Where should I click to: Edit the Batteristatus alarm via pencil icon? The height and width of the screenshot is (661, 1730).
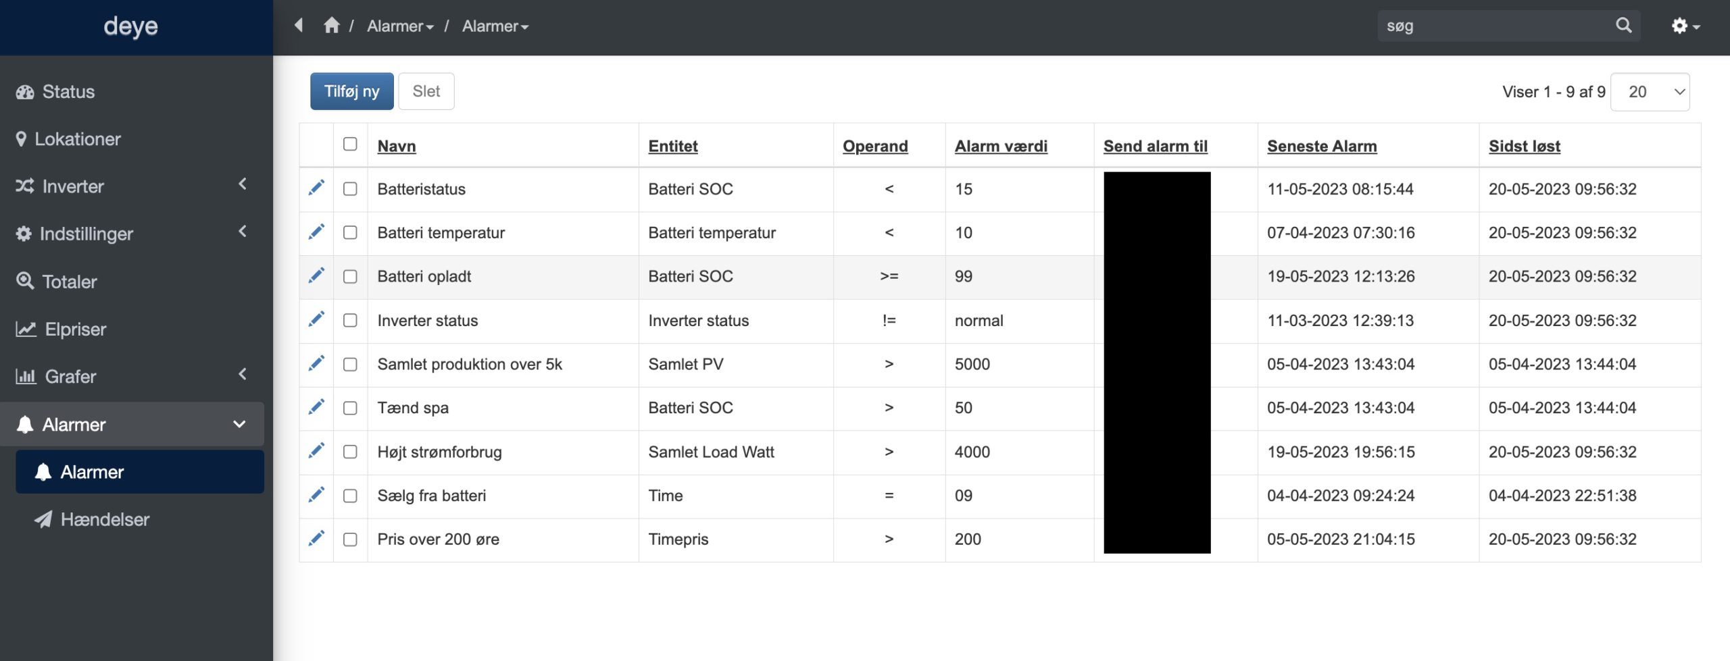[316, 188]
